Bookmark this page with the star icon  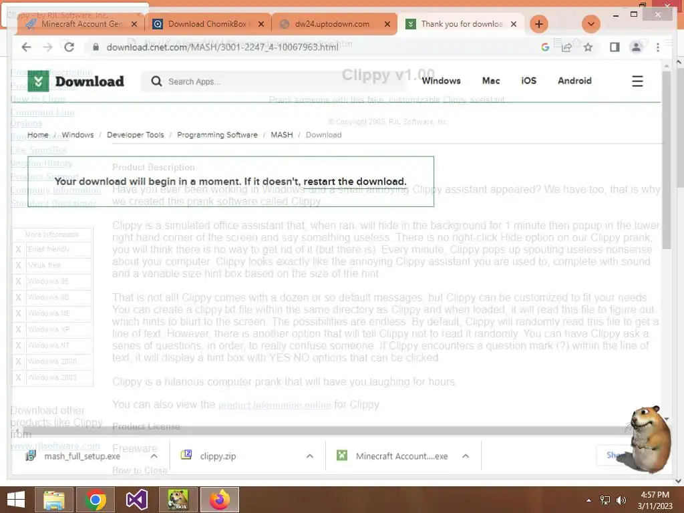click(588, 47)
